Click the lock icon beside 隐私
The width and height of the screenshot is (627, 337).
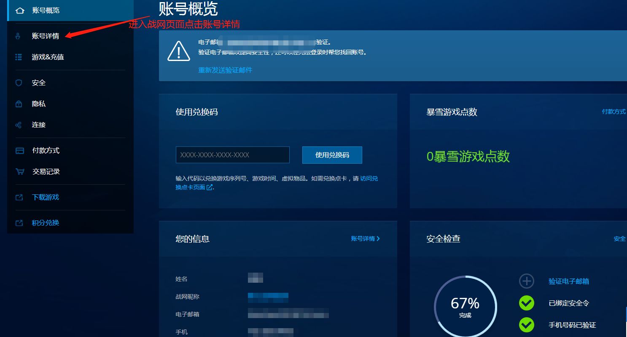[19, 103]
